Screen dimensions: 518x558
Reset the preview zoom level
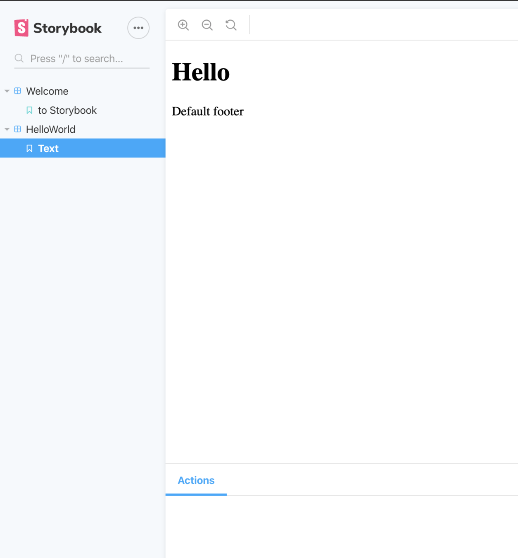[231, 25]
